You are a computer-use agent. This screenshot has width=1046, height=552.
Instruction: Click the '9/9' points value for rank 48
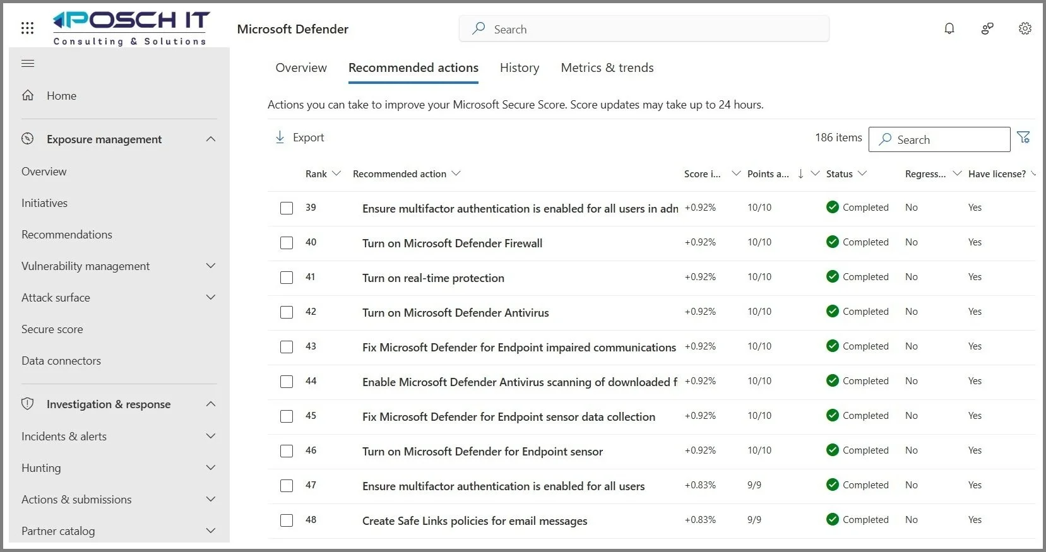754,519
